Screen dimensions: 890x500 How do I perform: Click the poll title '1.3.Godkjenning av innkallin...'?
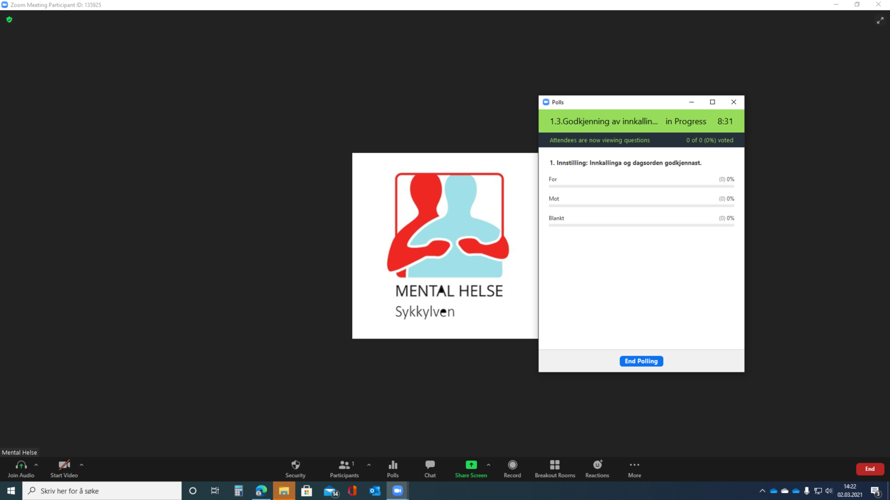pyautogui.click(x=604, y=121)
